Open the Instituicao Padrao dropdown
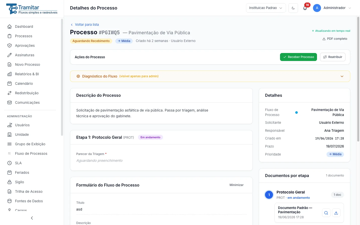 coord(266,8)
